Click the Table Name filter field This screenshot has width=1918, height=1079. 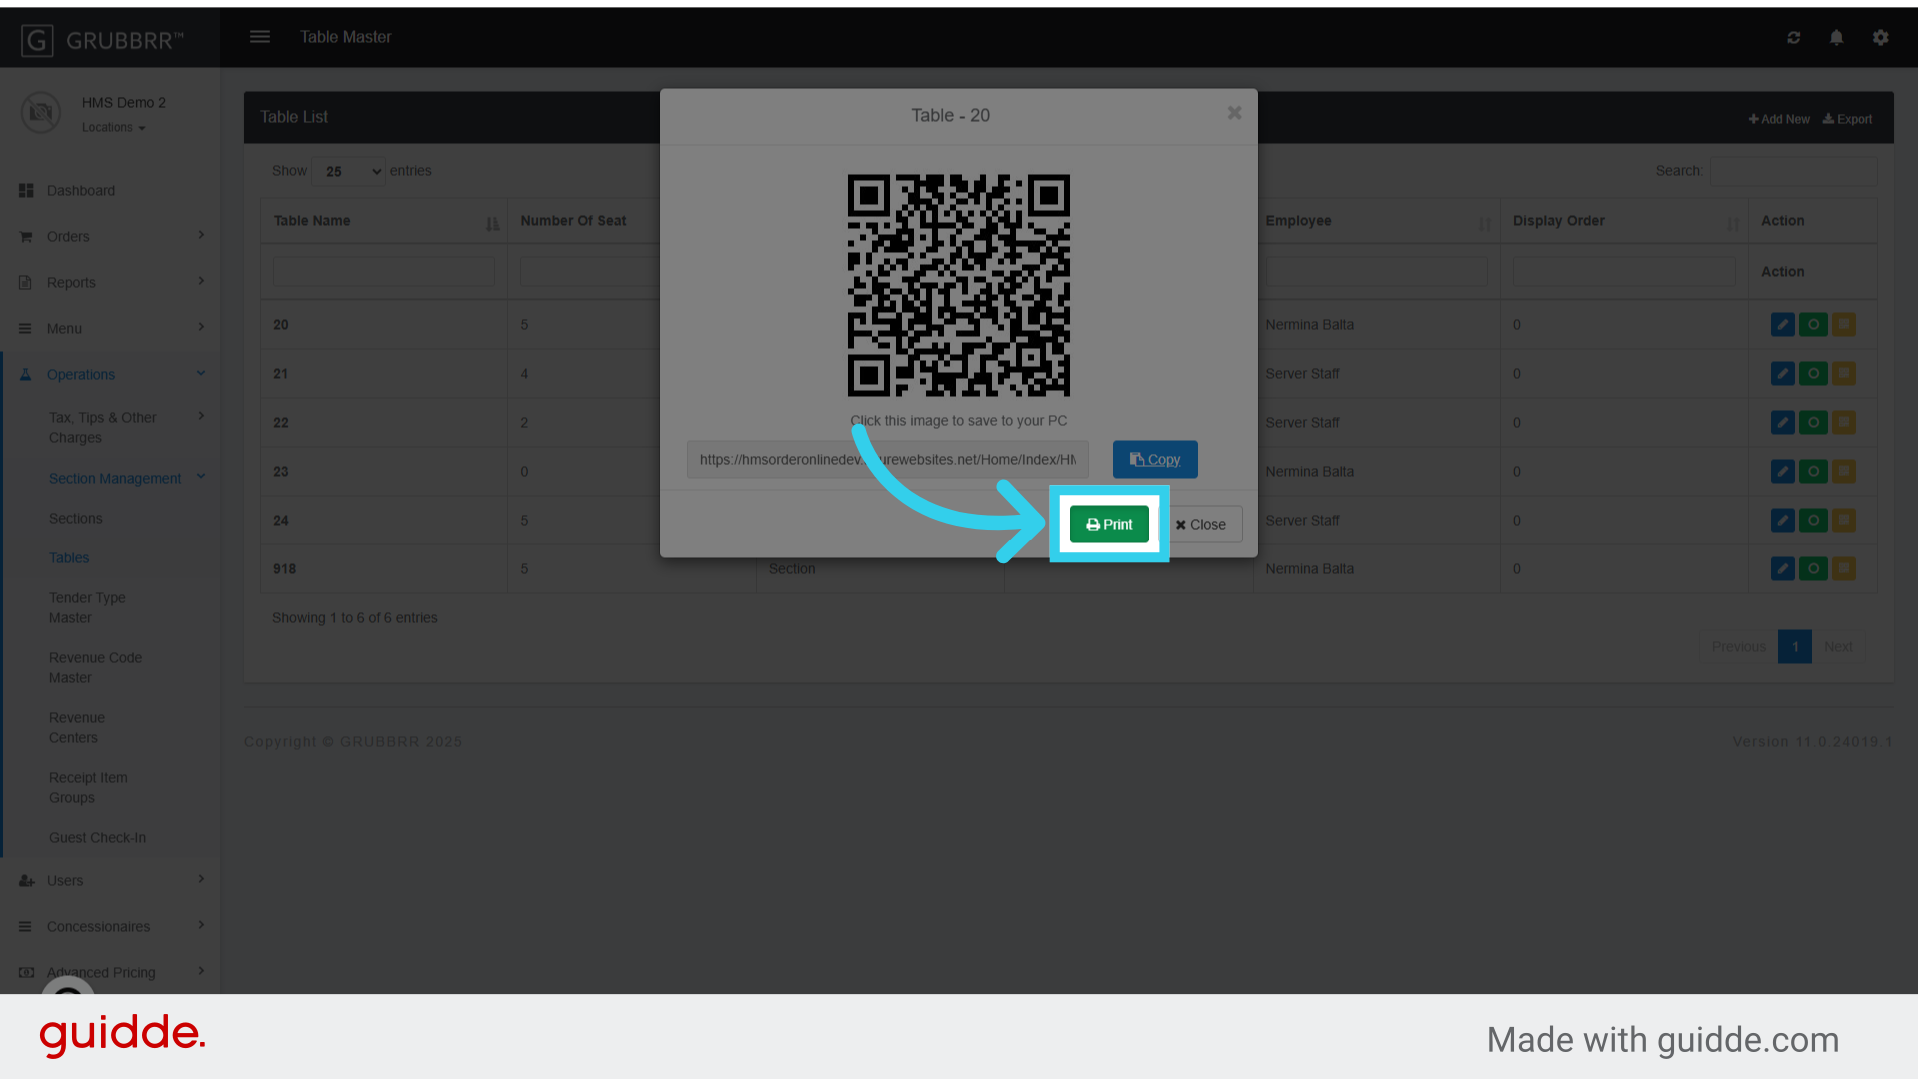384,272
